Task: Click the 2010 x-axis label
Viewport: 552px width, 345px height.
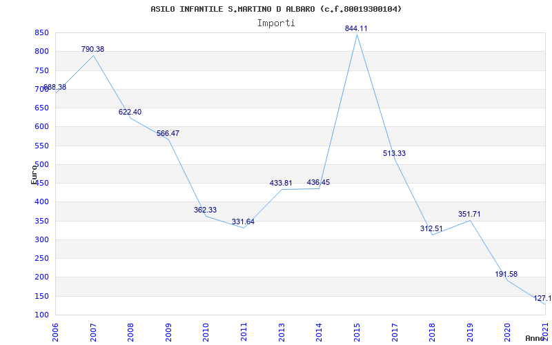Action: 206,332
